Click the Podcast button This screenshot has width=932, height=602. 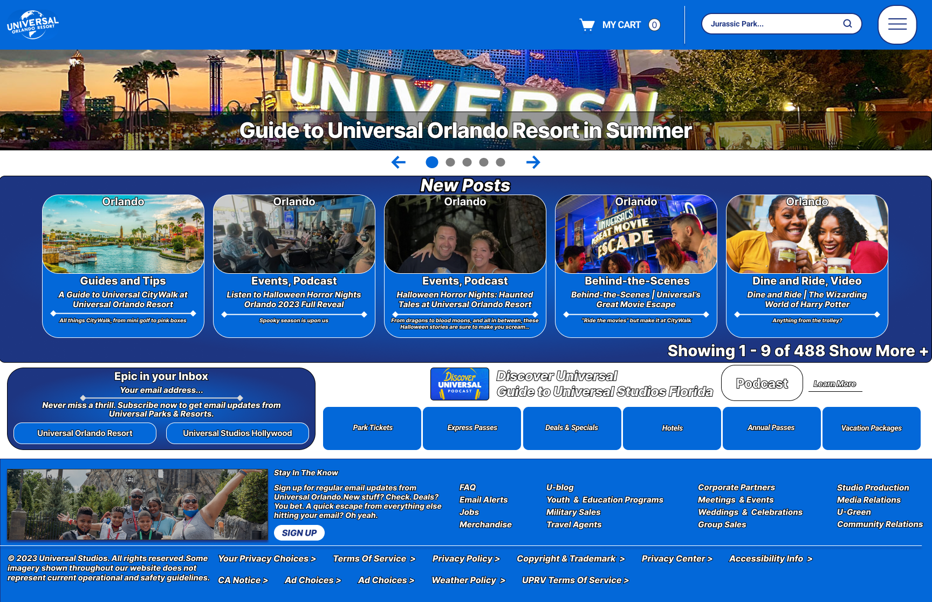tap(762, 383)
